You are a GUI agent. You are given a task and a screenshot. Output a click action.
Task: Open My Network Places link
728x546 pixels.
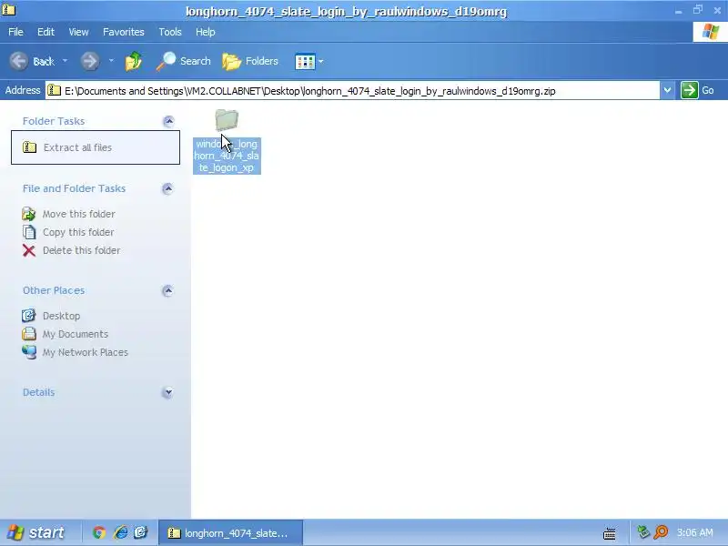(85, 352)
